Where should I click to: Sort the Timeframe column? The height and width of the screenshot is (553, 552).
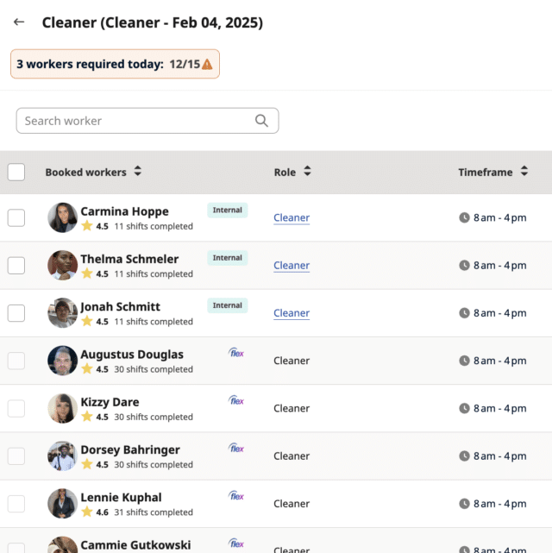(524, 172)
